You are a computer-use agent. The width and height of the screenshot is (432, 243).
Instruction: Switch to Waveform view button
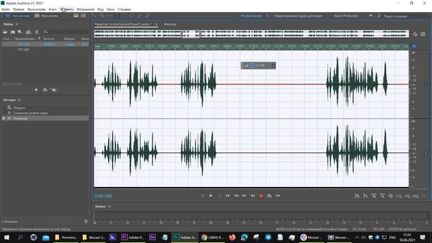point(18,16)
